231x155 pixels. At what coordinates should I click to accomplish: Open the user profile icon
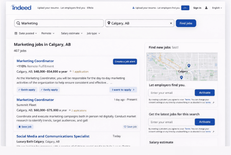click(206, 8)
